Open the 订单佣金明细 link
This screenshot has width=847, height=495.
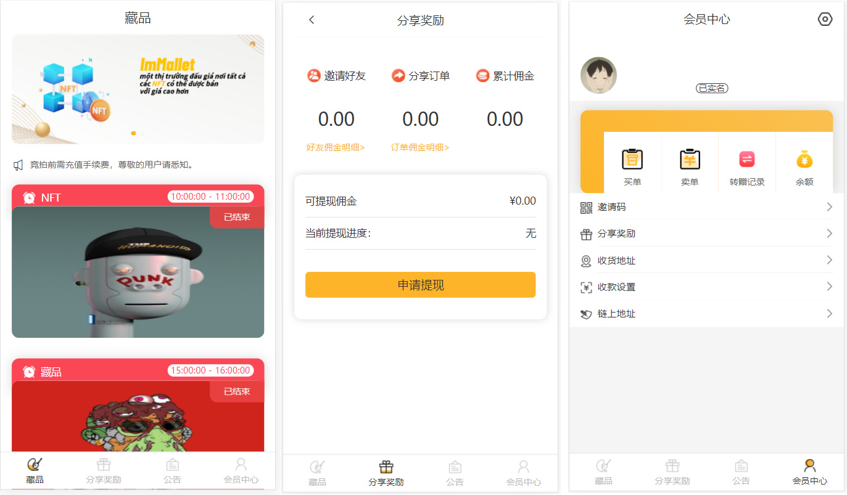click(419, 148)
